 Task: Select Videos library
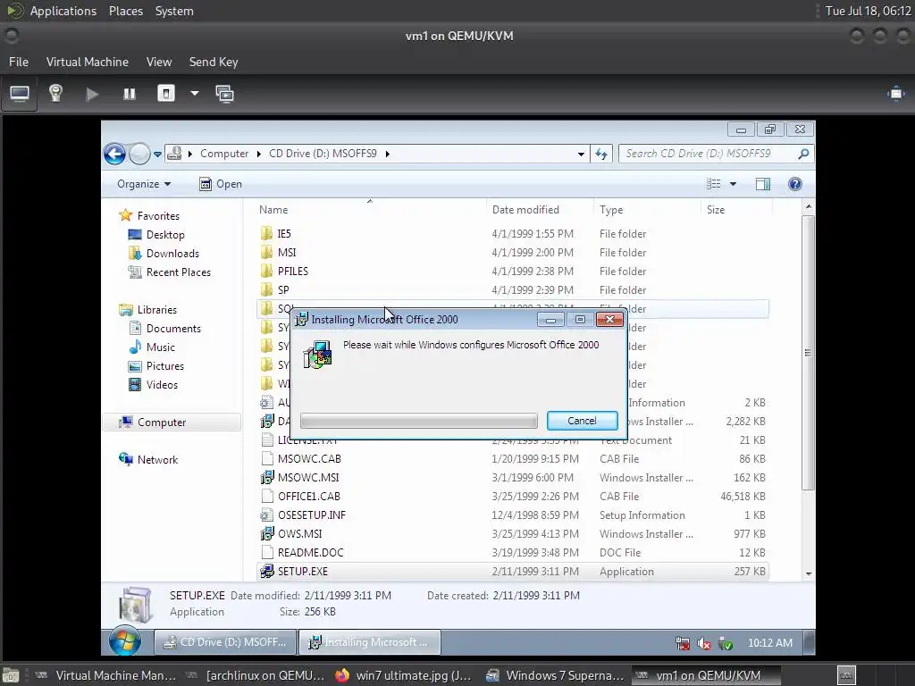[x=162, y=384]
